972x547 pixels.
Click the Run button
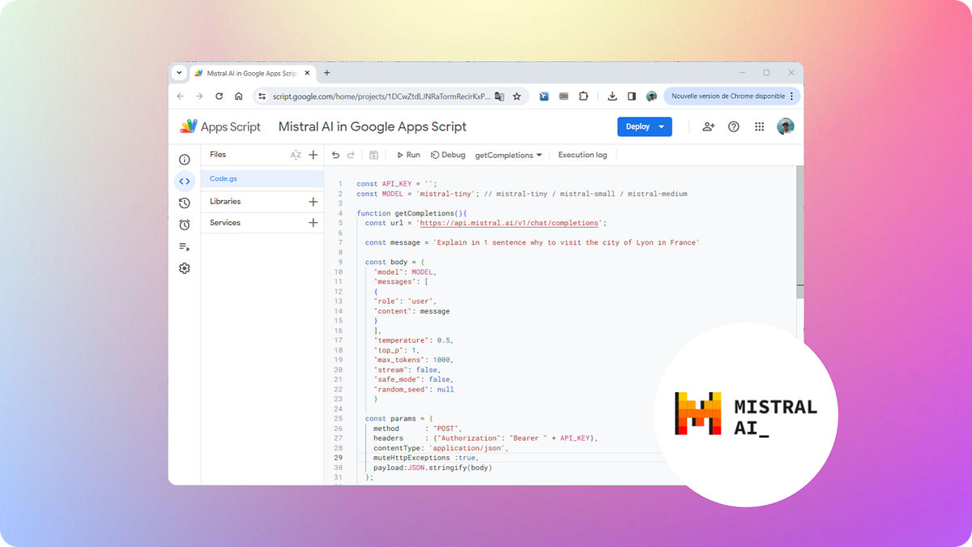tap(408, 155)
